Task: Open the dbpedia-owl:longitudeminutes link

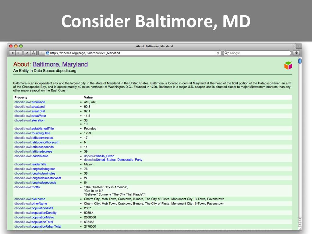Action: click(x=35, y=173)
